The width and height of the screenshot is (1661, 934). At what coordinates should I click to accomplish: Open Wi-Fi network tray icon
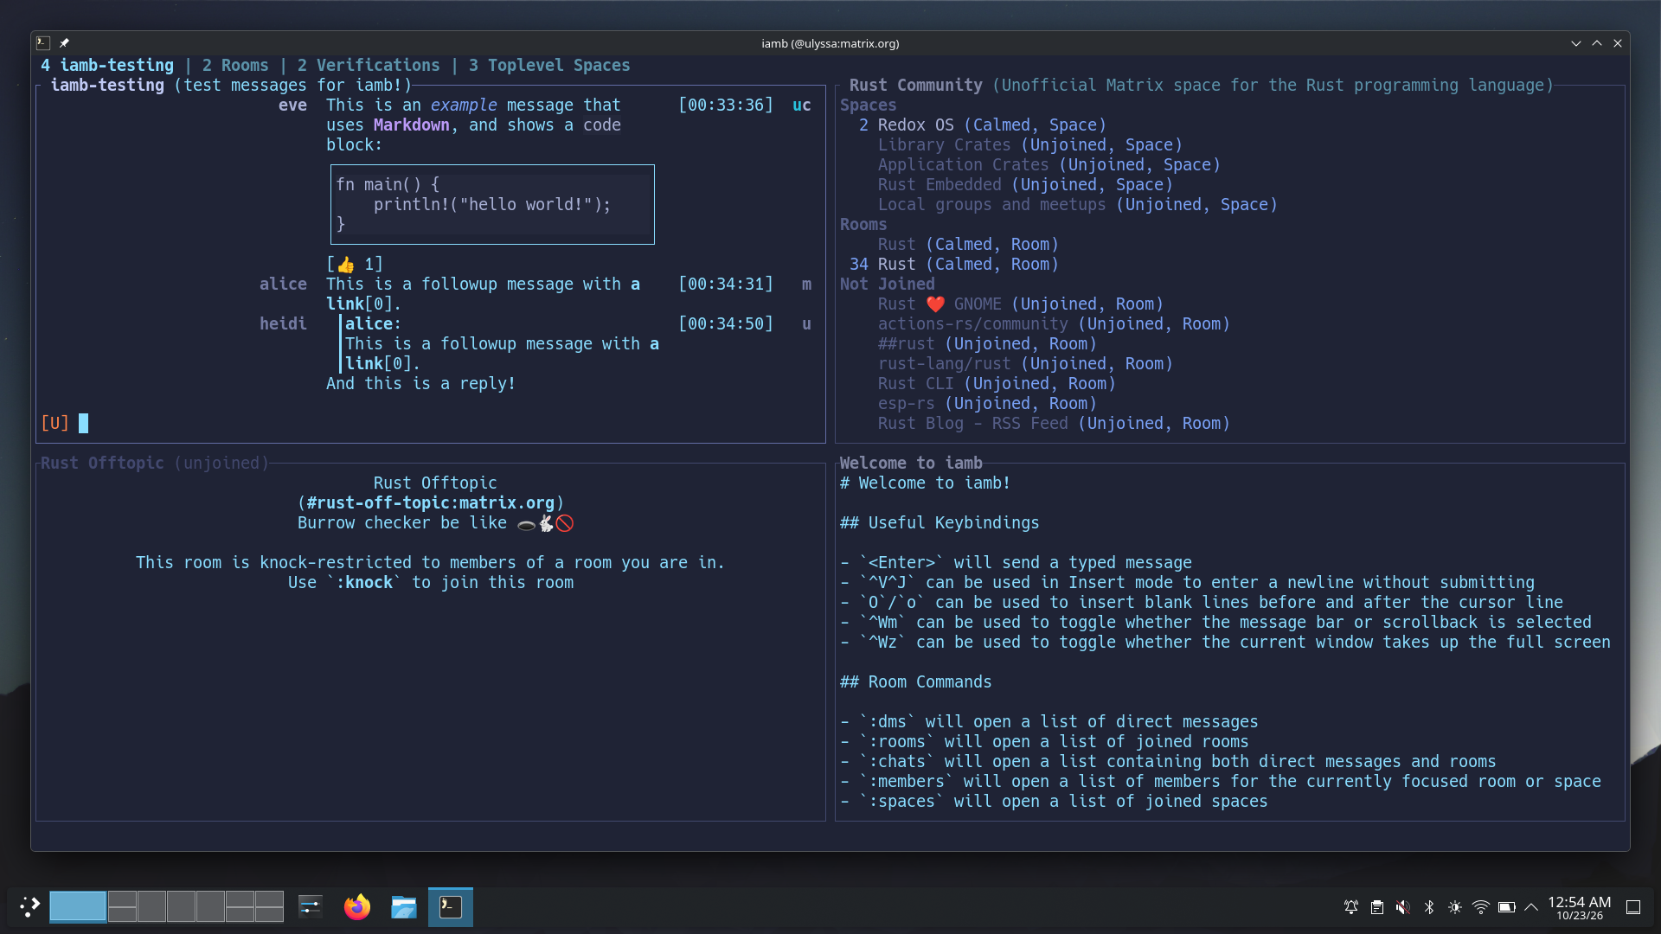(1481, 907)
